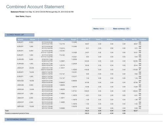Open the CLOSED TRADE LIST section header

click(x=19, y=35)
